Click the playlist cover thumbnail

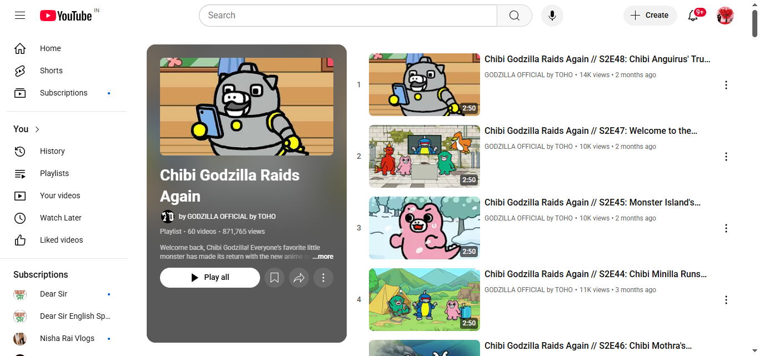point(247,107)
